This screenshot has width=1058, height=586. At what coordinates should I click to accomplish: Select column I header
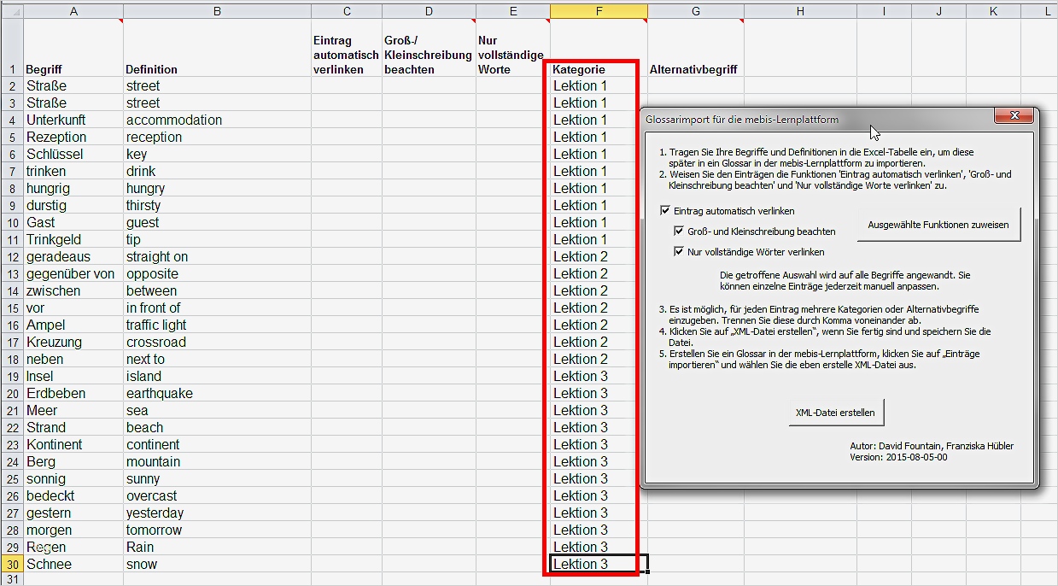coord(884,11)
